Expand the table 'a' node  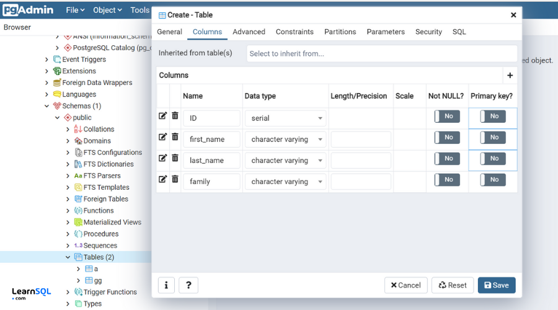78,269
